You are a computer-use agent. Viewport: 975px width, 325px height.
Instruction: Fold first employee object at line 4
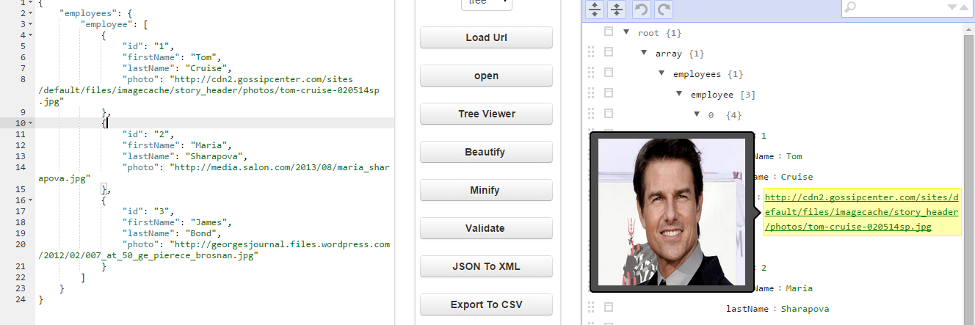pos(32,34)
